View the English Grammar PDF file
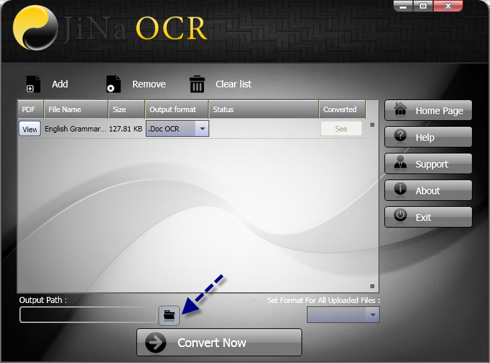The width and height of the screenshot is (490, 363). pyautogui.click(x=29, y=129)
